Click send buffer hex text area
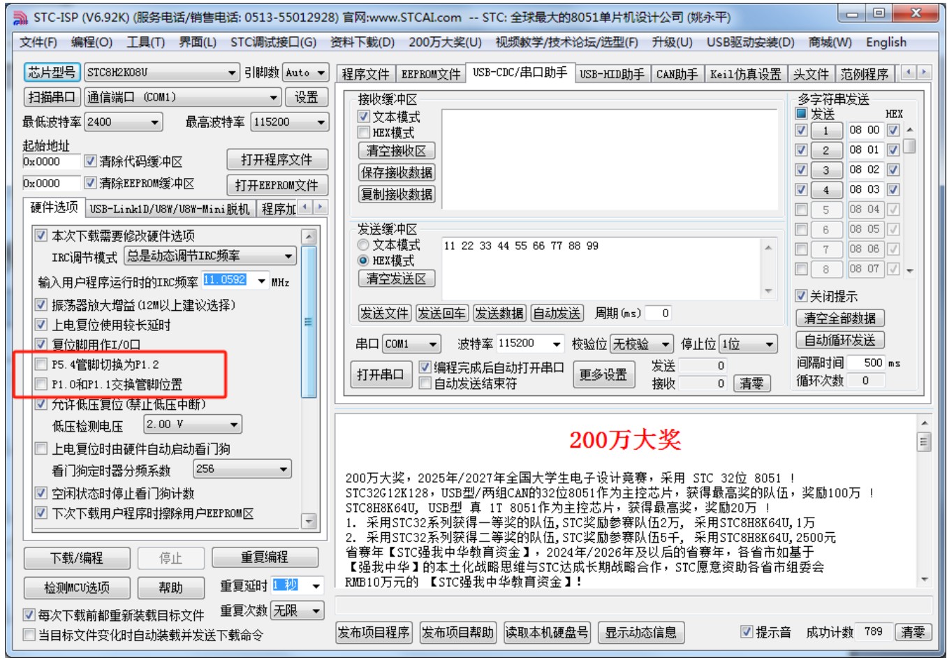947x660 pixels. point(601,267)
